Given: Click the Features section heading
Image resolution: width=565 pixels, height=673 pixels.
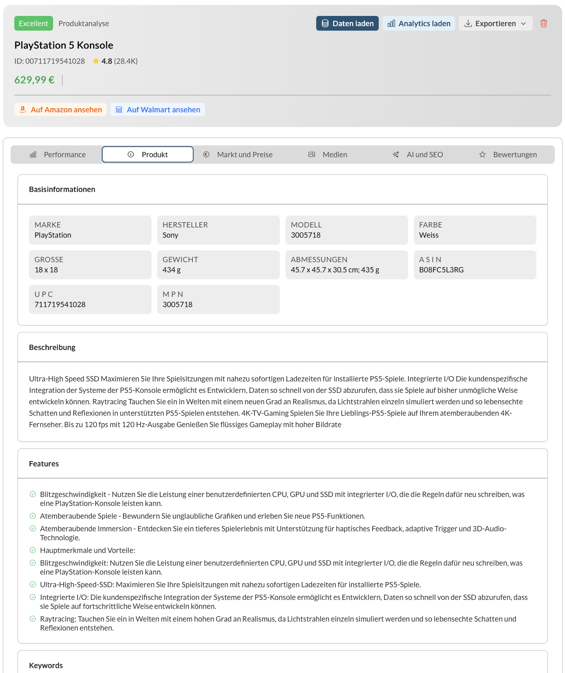Looking at the screenshot, I should coord(44,464).
